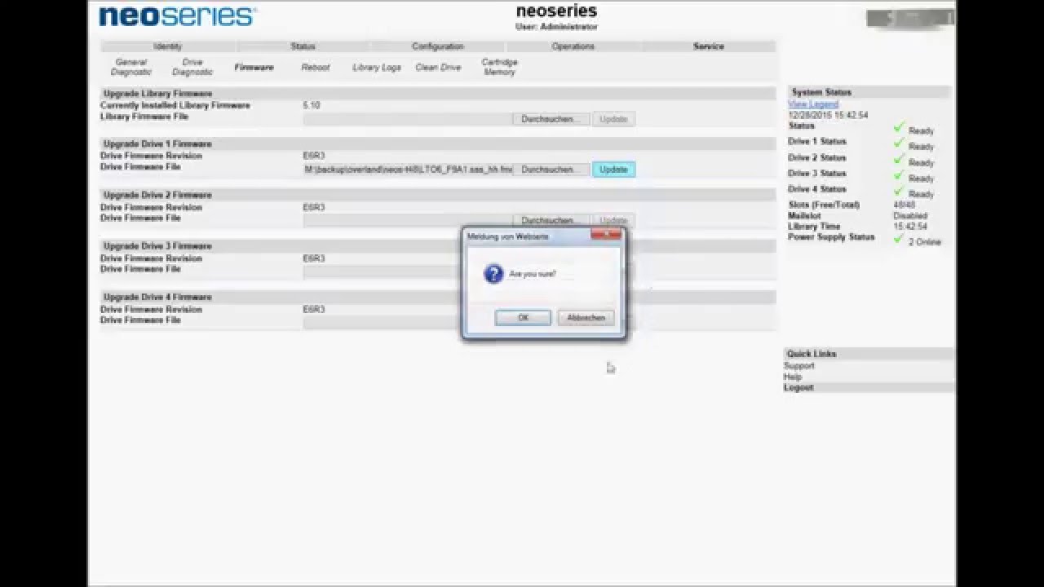Click Drive 1 Status checkmark icon
Image resolution: width=1044 pixels, height=587 pixels.
click(900, 143)
